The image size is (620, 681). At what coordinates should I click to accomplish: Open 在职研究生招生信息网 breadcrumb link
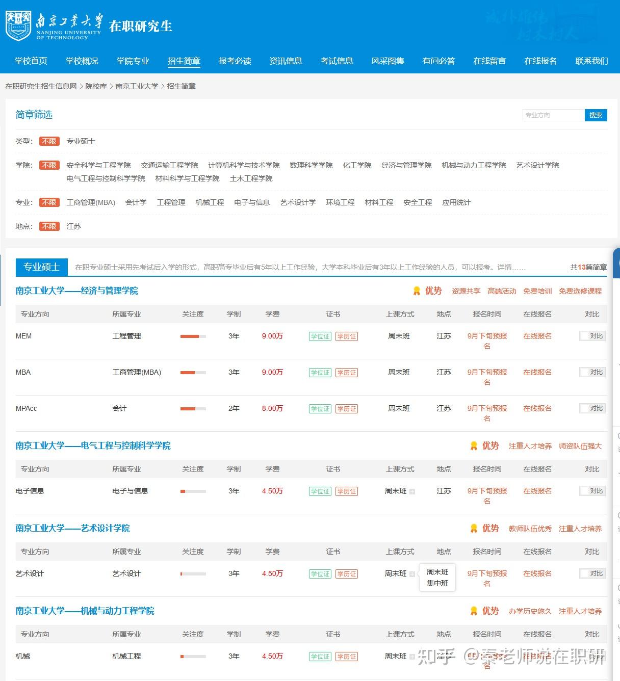pos(41,86)
